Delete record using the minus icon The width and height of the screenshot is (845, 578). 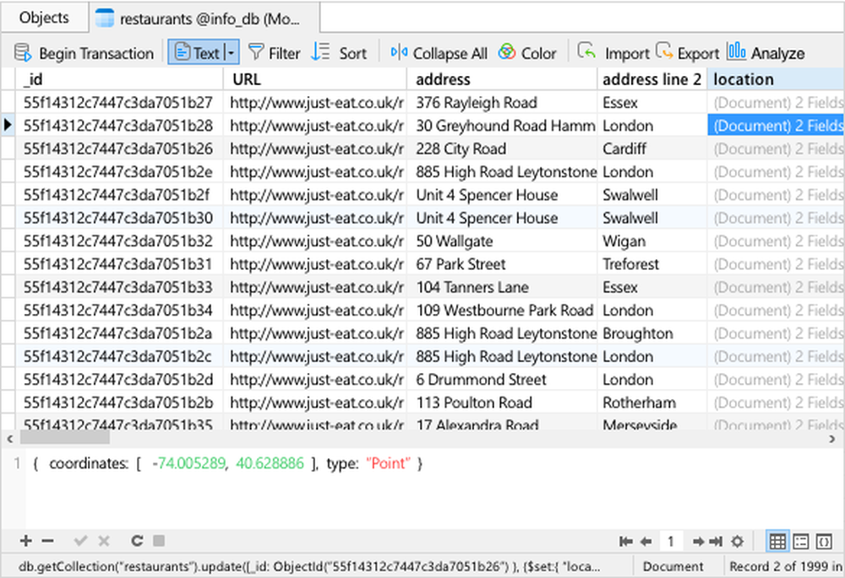[x=48, y=541]
